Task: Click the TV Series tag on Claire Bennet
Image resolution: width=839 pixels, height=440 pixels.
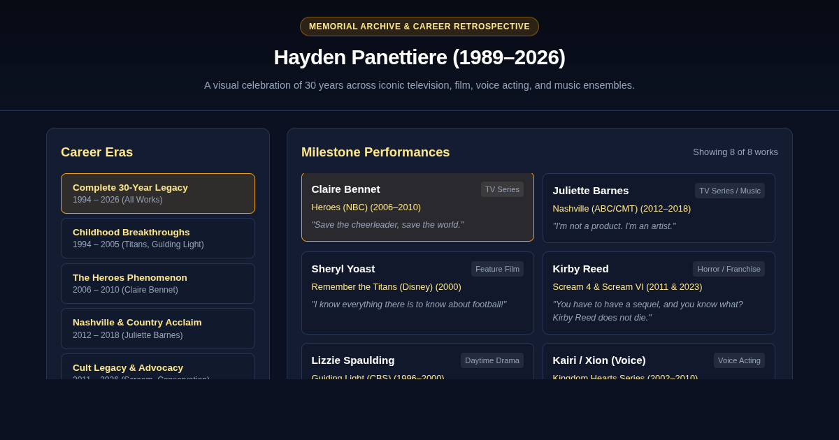Action: [502, 189]
